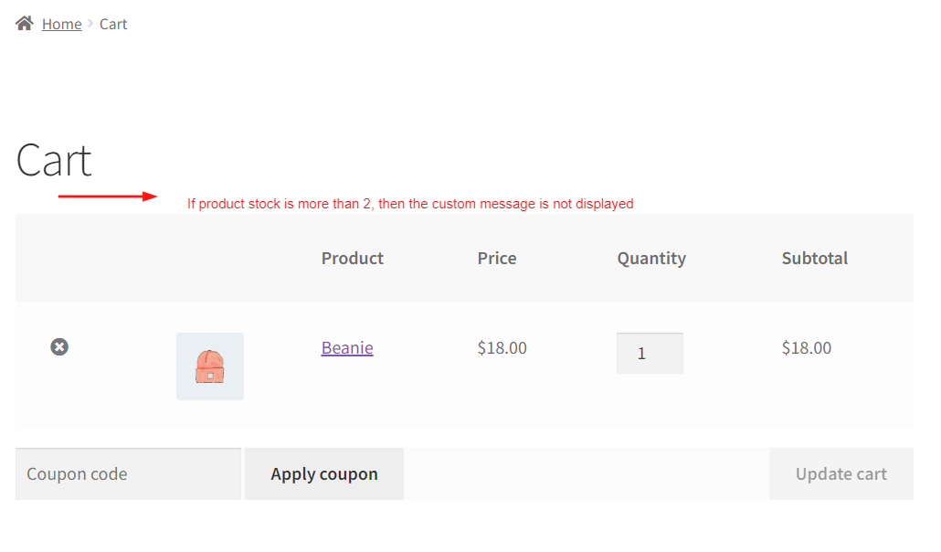Click the $18.00 price of the Beanie
The width and height of the screenshot is (941, 552).
pos(502,347)
